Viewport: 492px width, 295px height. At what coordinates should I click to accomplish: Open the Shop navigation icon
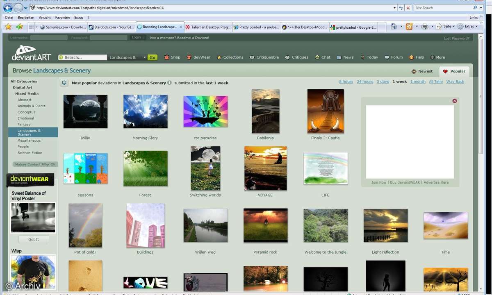click(x=166, y=57)
